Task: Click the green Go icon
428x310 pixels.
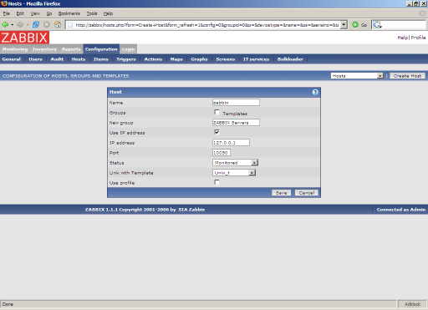Action: pos(355,25)
